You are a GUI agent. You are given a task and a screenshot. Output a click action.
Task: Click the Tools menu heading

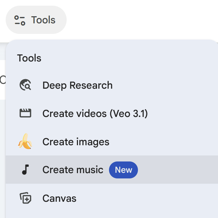29,58
